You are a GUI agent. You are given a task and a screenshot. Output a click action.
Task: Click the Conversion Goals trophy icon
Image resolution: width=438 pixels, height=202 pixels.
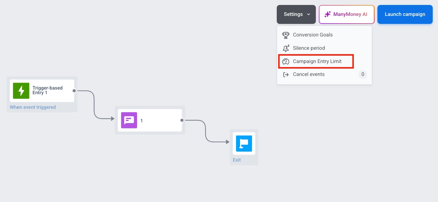click(286, 35)
